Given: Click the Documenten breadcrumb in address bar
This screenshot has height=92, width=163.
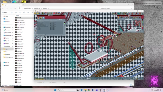Looking at the screenshot, I should pos(27,8).
